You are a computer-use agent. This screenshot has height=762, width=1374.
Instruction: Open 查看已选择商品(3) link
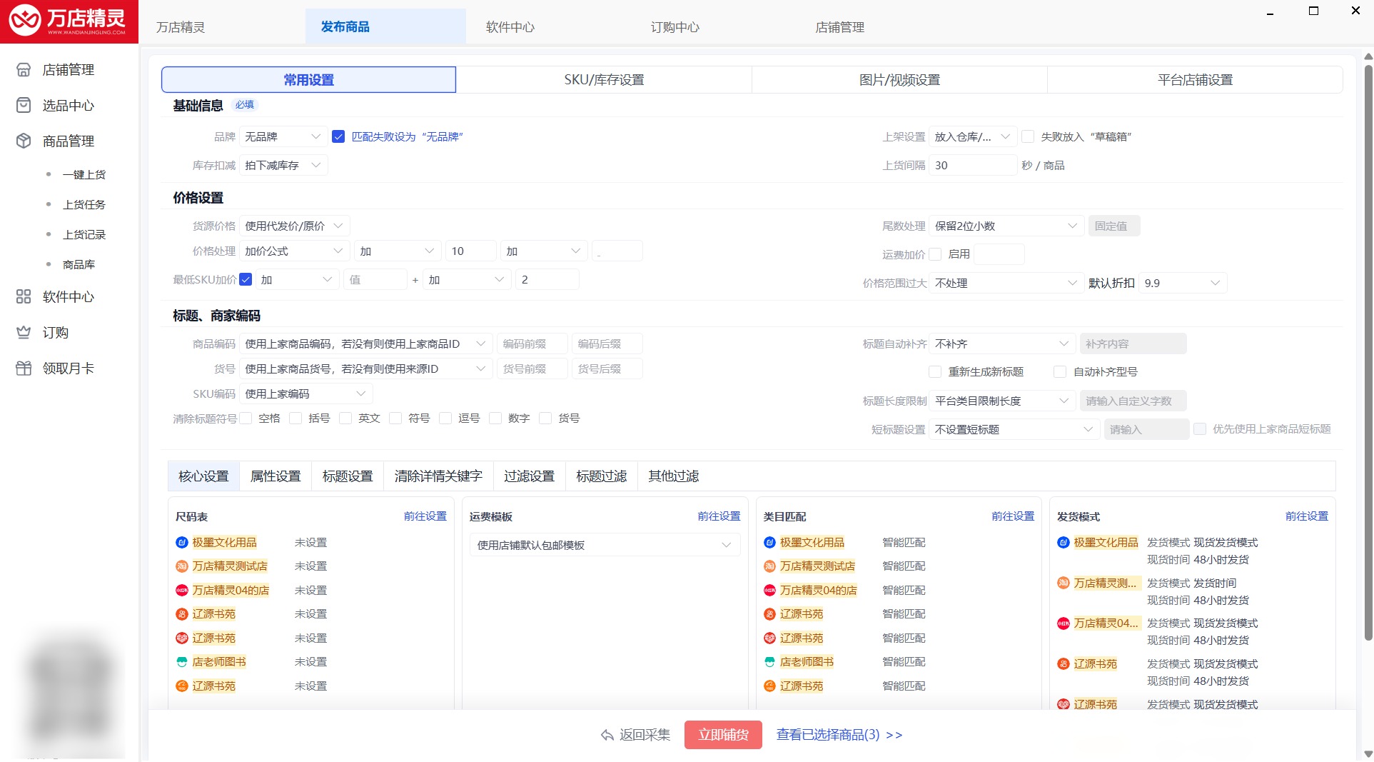[839, 735]
